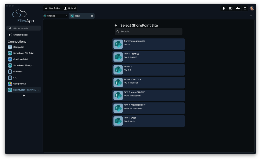The image size is (261, 160).
Task: Select the Communication site entry
Action: pyautogui.click(x=149, y=44)
